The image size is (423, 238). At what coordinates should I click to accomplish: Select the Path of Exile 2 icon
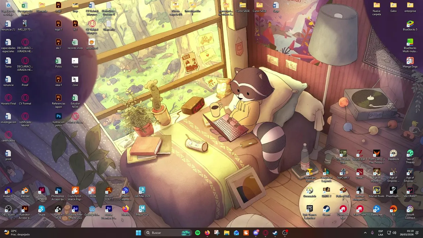coord(343,194)
